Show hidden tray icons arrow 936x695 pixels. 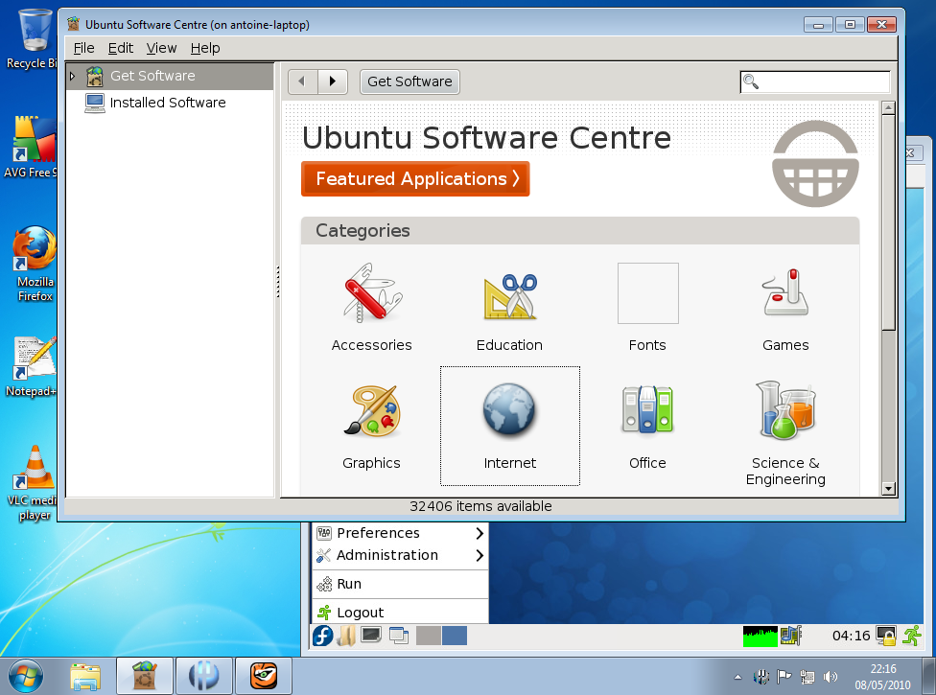[737, 677]
